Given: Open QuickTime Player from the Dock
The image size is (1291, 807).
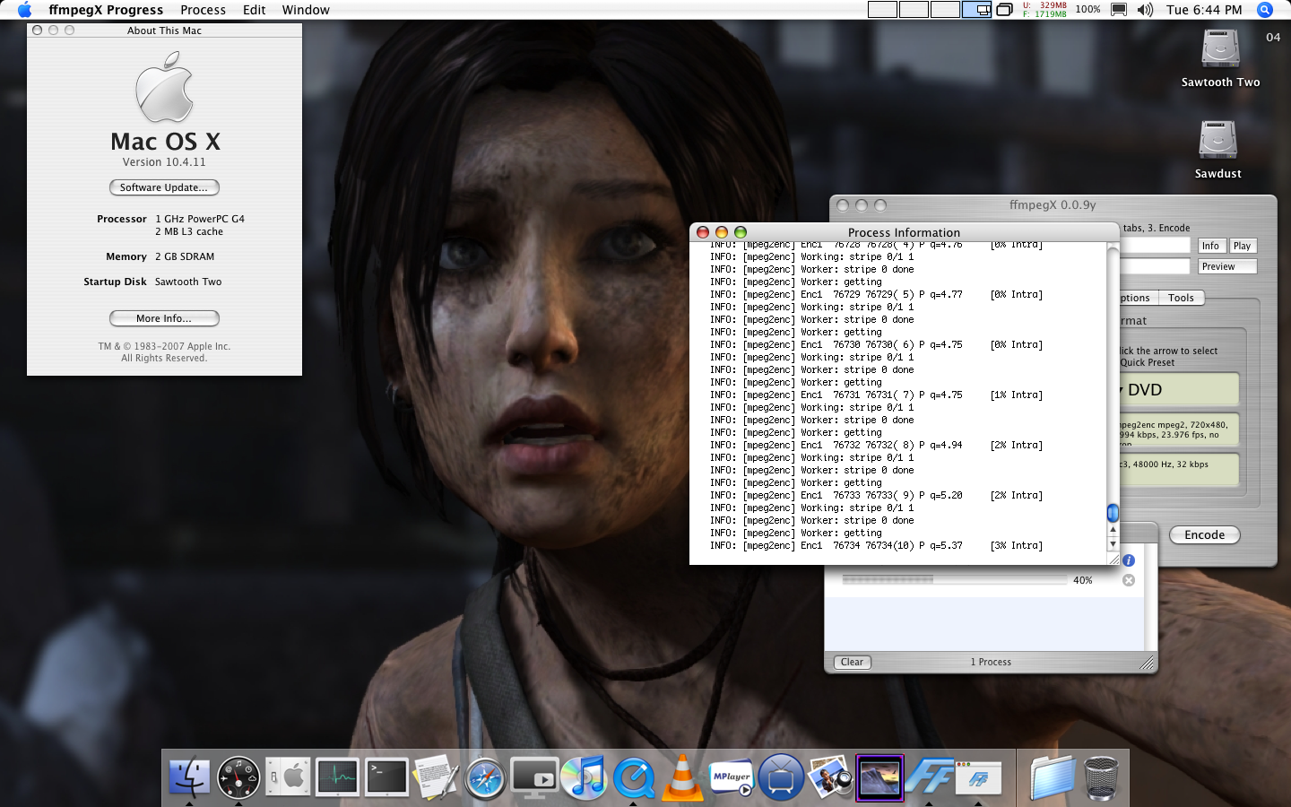Looking at the screenshot, I should 634,777.
